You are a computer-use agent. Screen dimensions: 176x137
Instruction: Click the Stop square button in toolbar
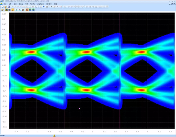(x=47, y=7)
